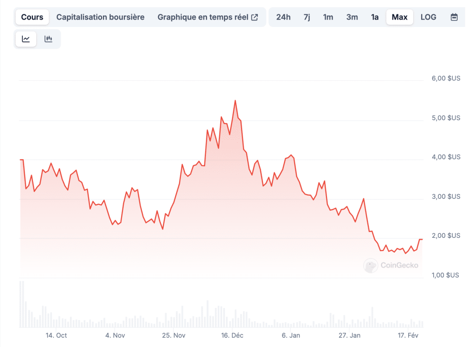Open the calendar date range picker

click(454, 17)
